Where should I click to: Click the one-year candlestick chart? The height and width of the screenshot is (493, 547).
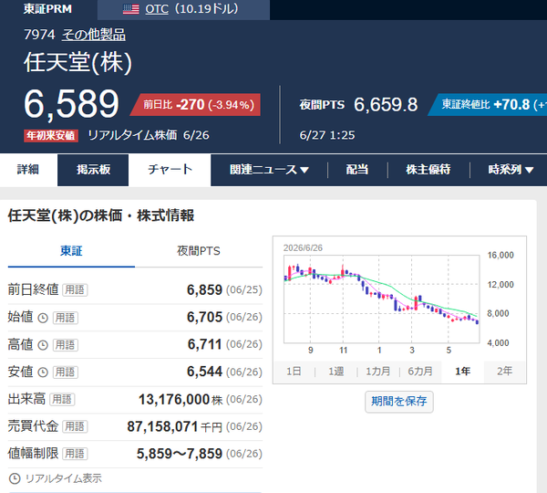coord(382,299)
